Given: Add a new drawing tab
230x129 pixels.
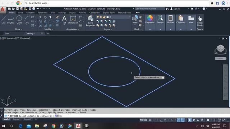Looking at the screenshot, I should (48, 33).
